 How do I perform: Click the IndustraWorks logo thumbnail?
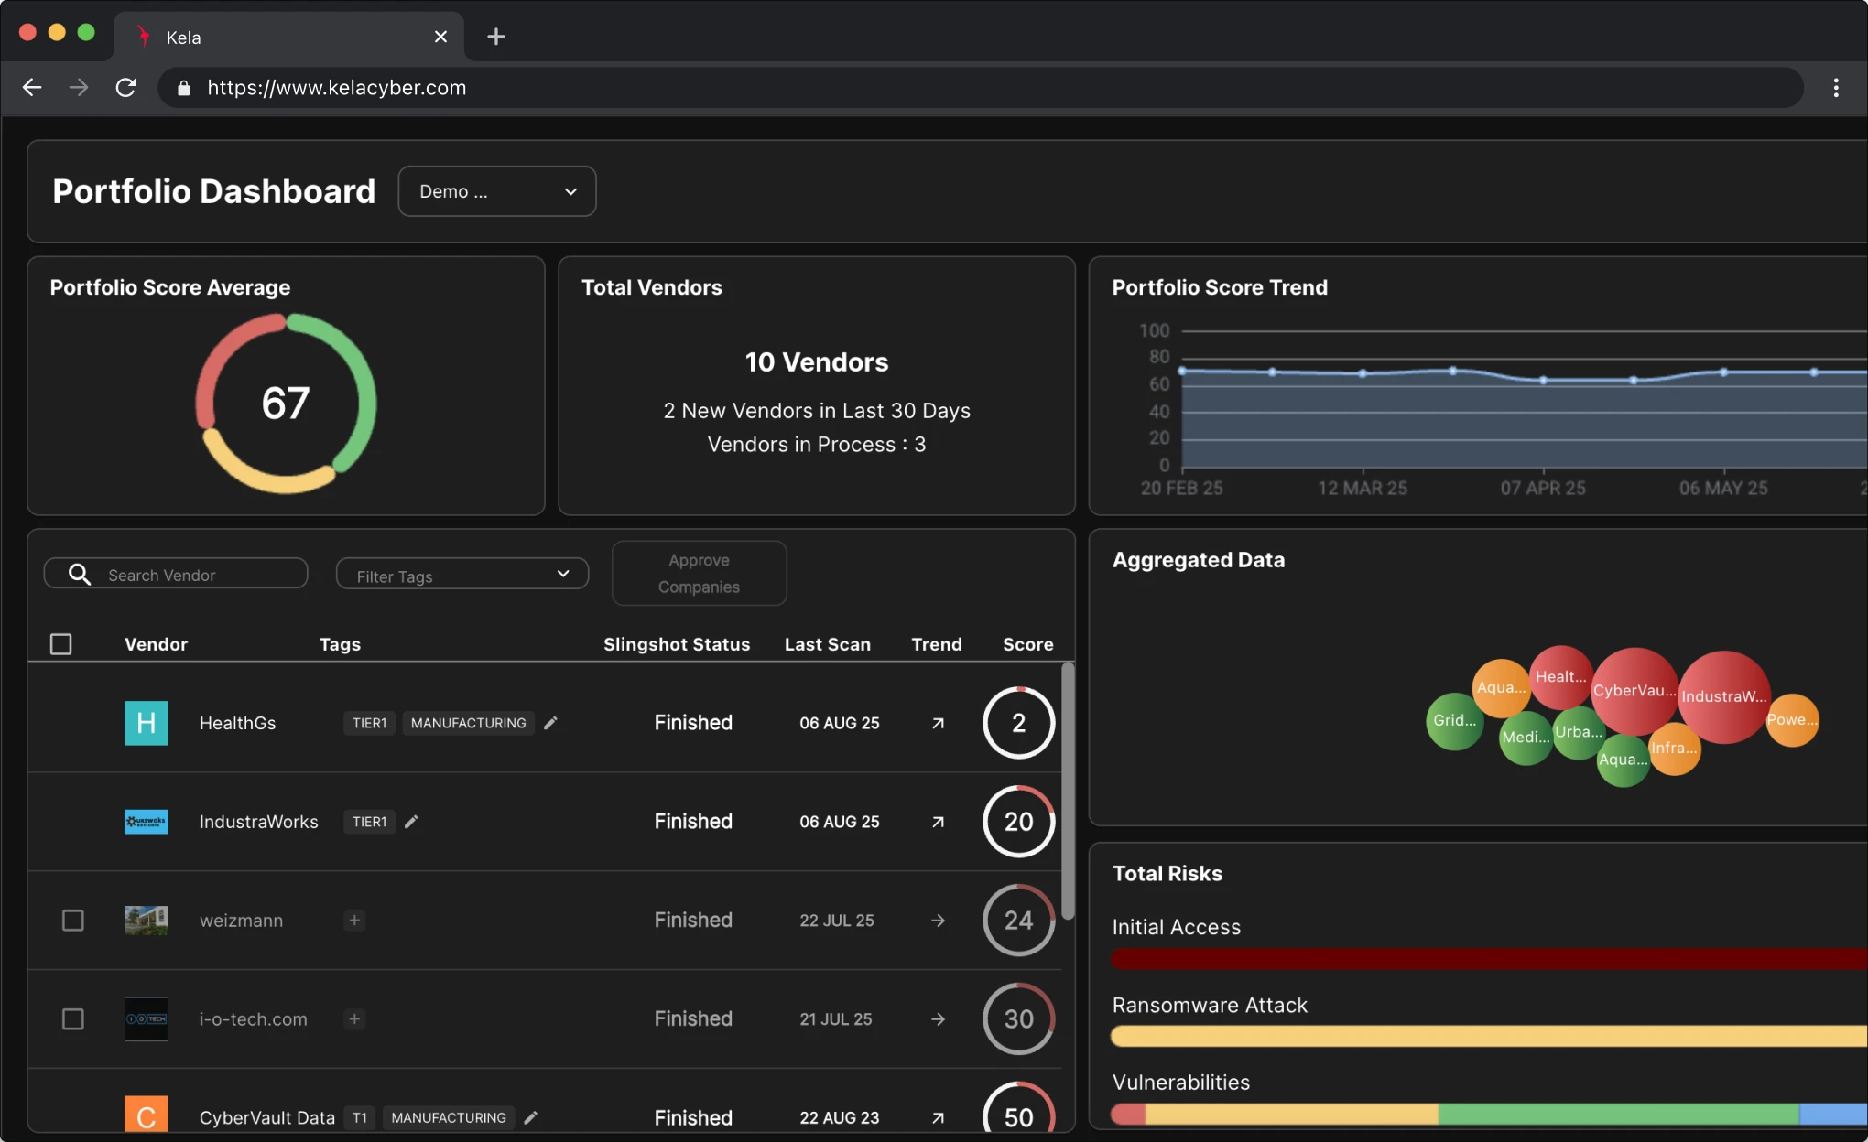[147, 822]
